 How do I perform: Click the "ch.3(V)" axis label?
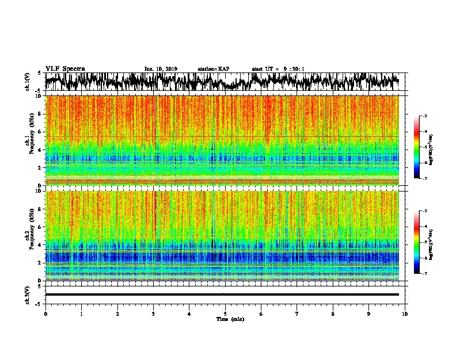coord(28,296)
